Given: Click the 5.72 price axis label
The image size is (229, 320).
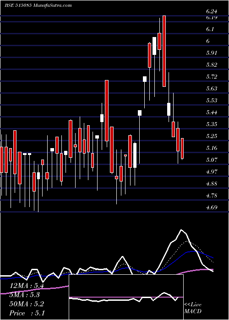Looking at the screenshot, I should click(x=212, y=77).
